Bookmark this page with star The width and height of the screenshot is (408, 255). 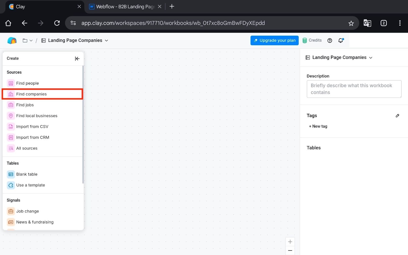click(x=351, y=23)
